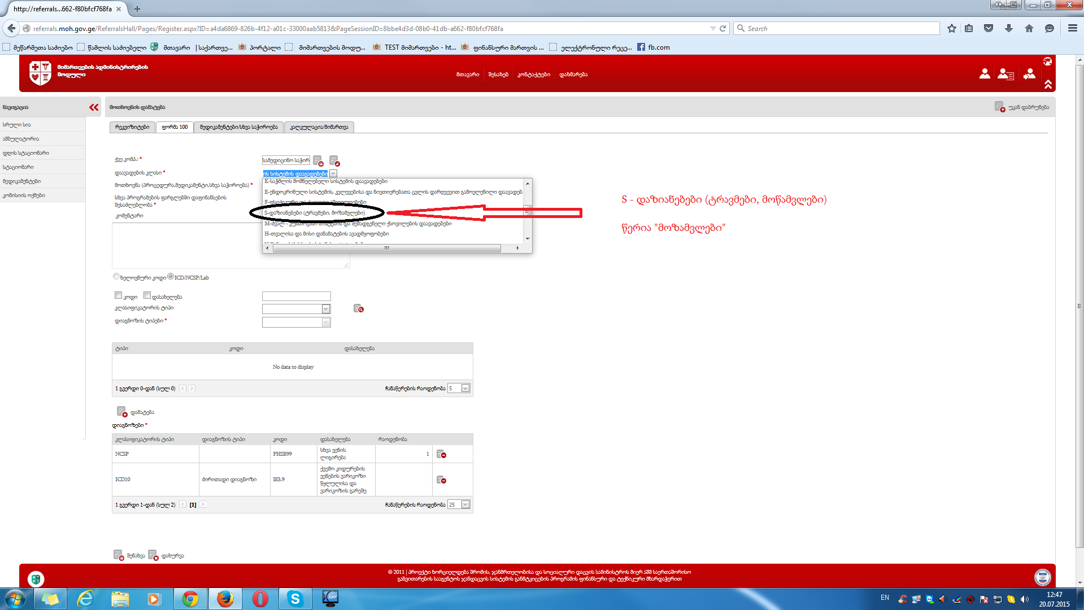Remove the NCSP PHSB99 row
The width and height of the screenshot is (1084, 610).
click(x=441, y=454)
